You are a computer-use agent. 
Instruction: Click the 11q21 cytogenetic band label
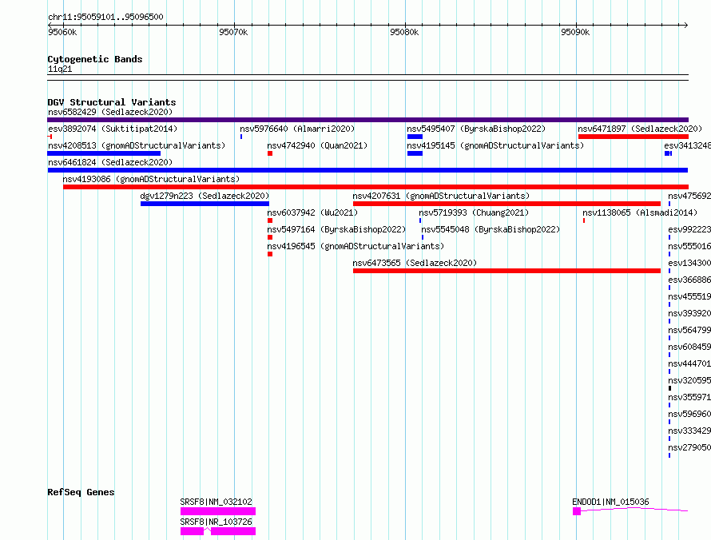coord(60,69)
